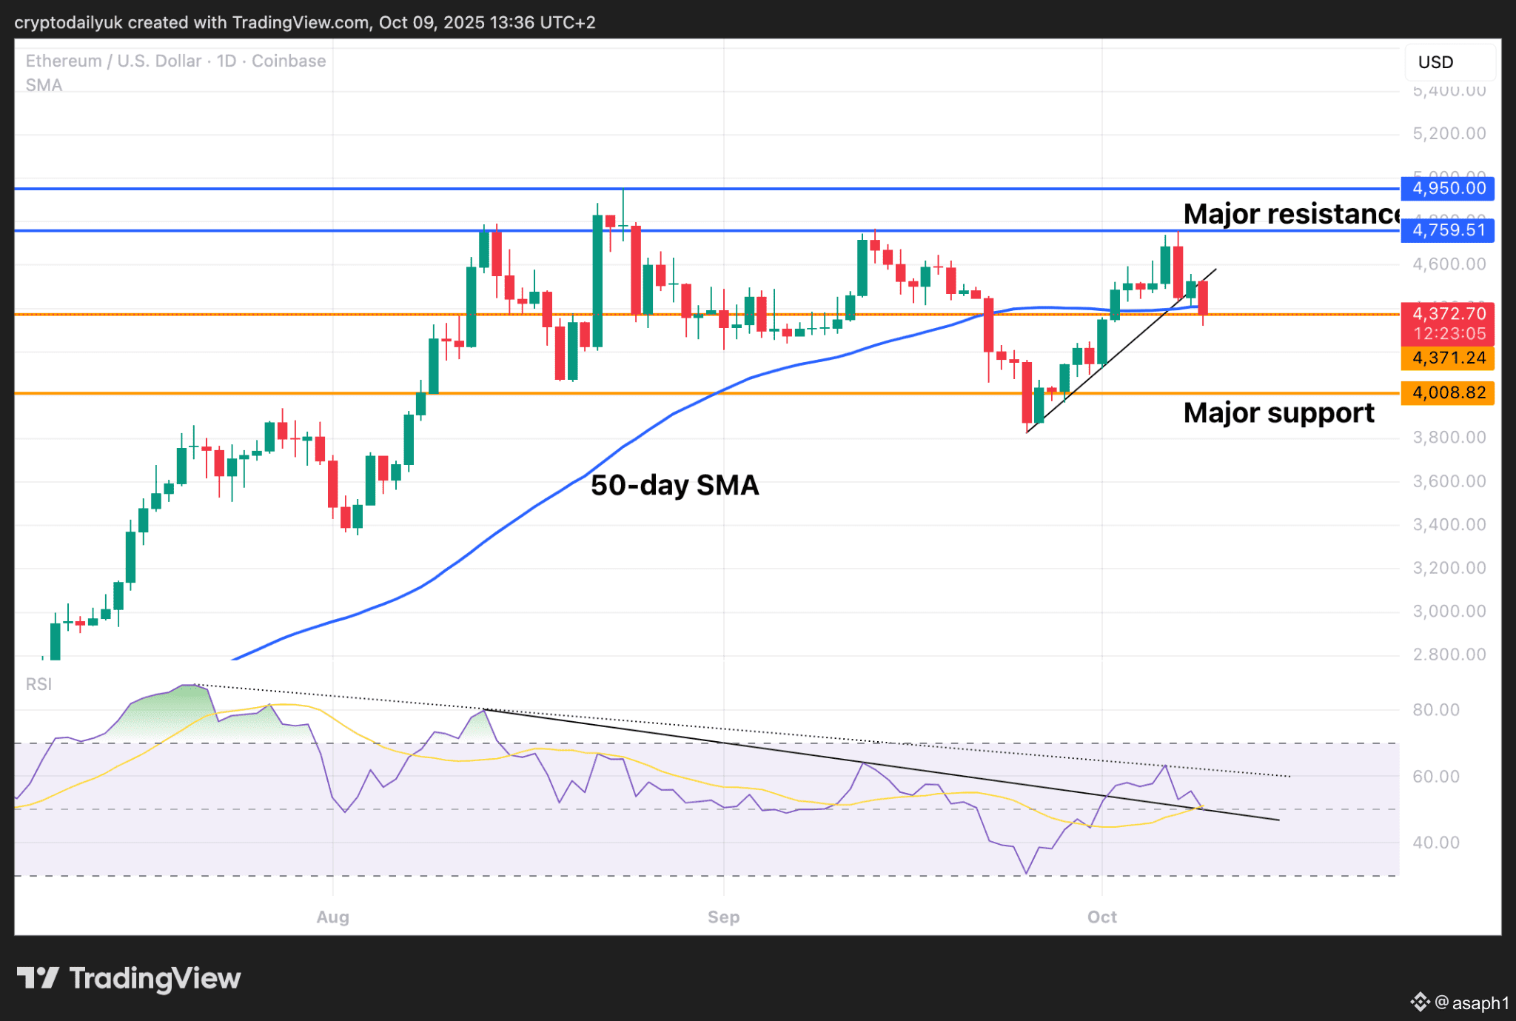The image size is (1516, 1021).
Task: Select the 4,759.51 resistance price label
Action: (x=1448, y=230)
